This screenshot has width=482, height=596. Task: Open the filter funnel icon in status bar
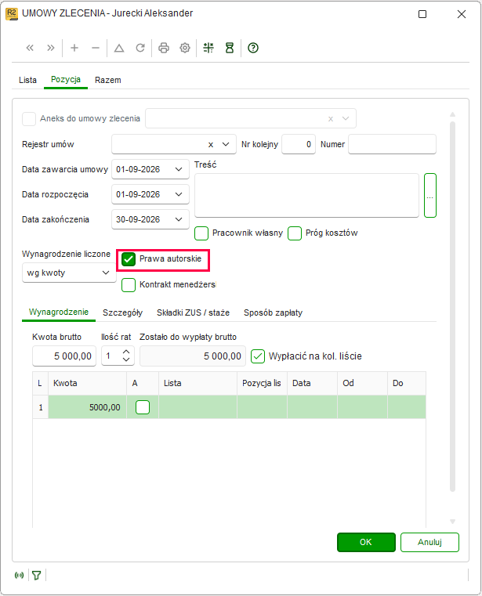pyautogui.click(x=37, y=575)
